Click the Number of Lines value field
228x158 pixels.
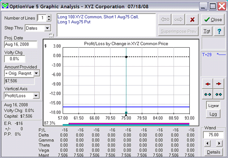(x=42, y=18)
